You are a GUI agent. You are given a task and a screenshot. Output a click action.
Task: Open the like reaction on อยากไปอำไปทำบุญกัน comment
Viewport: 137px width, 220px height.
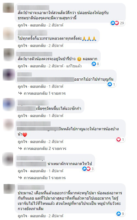(x=111, y=84)
